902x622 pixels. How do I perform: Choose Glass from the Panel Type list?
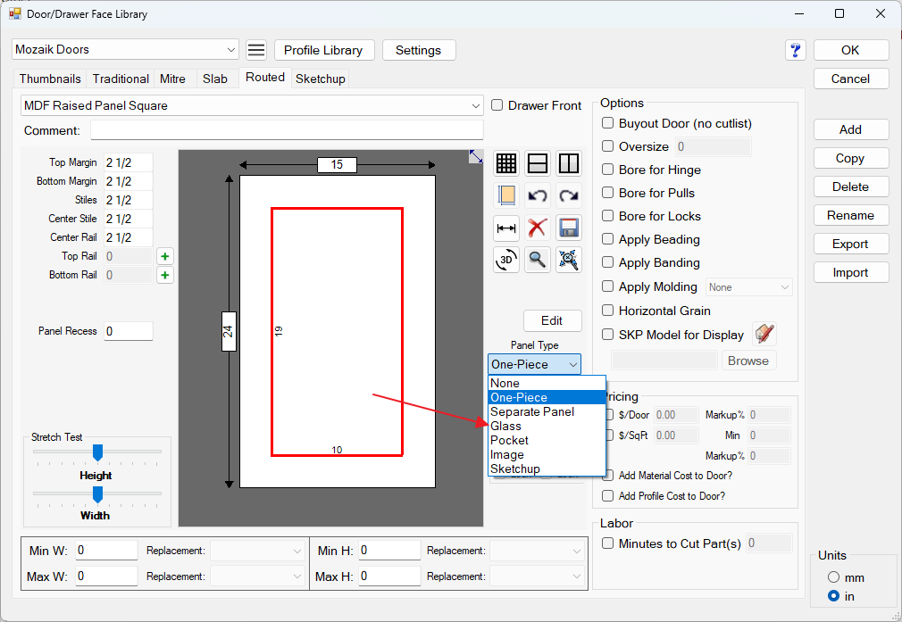[x=506, y=426]
